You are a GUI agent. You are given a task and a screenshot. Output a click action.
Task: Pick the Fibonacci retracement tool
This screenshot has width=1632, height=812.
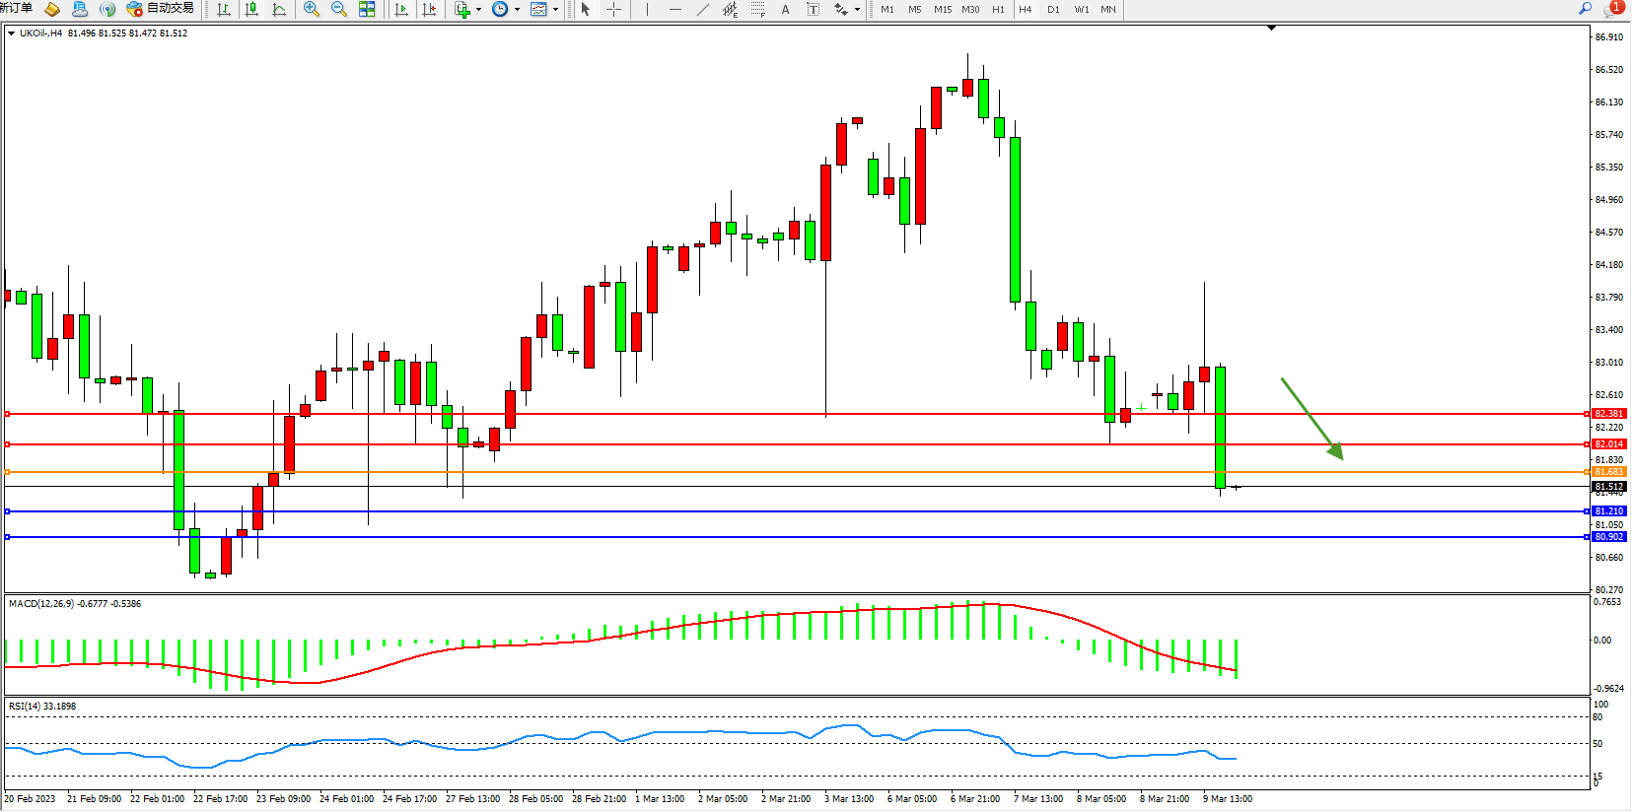coord(757,9)
